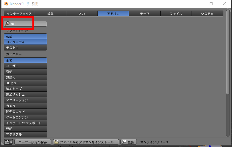This screenshot has width=232, height=147.
Task: Filter addons by 有効 category
Action: (26, 72)
